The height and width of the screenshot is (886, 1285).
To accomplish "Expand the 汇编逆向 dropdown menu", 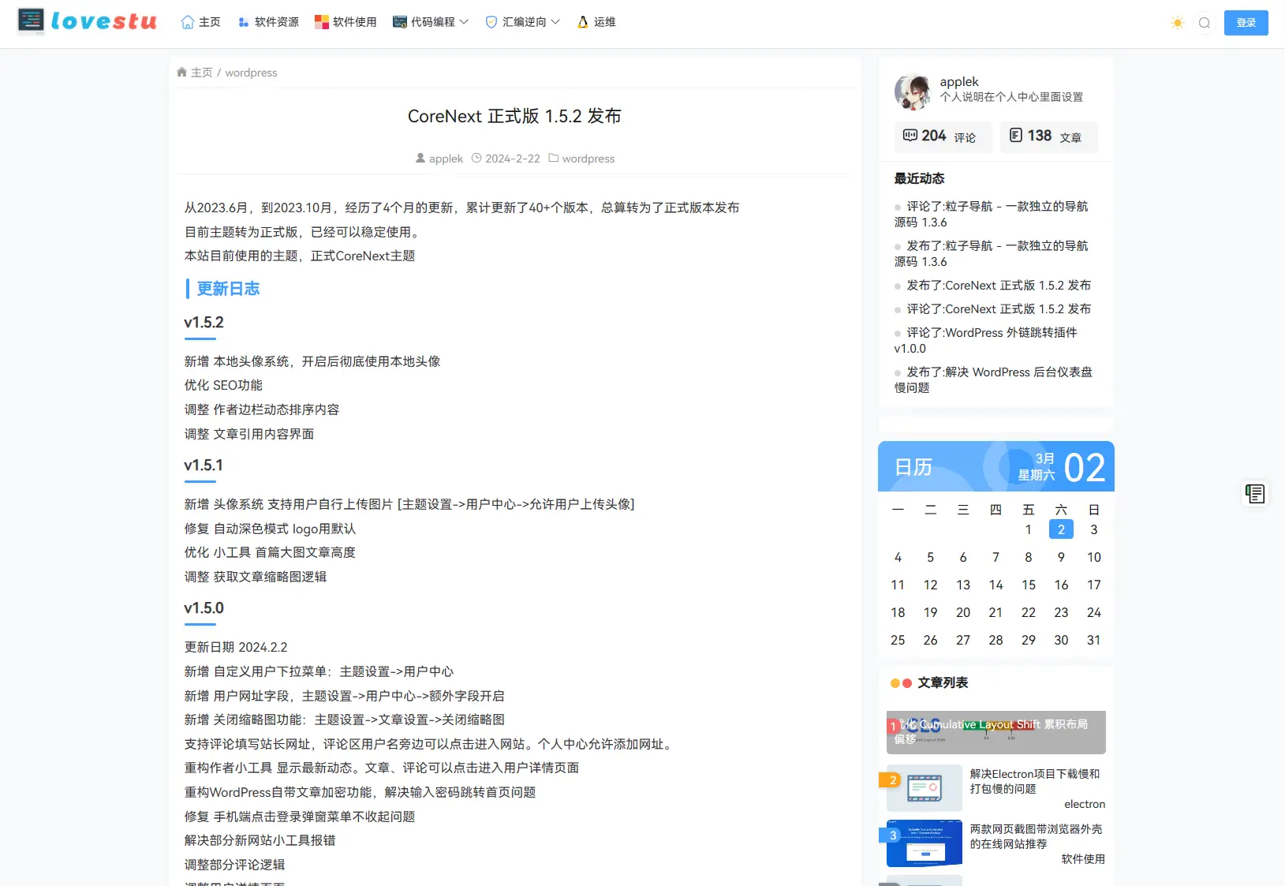I will pos(556,22).
